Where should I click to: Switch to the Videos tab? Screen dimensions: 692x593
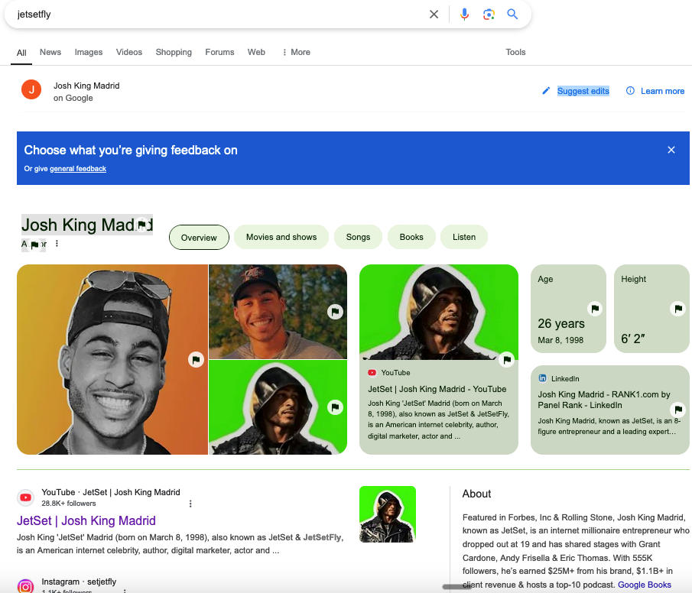129,52
